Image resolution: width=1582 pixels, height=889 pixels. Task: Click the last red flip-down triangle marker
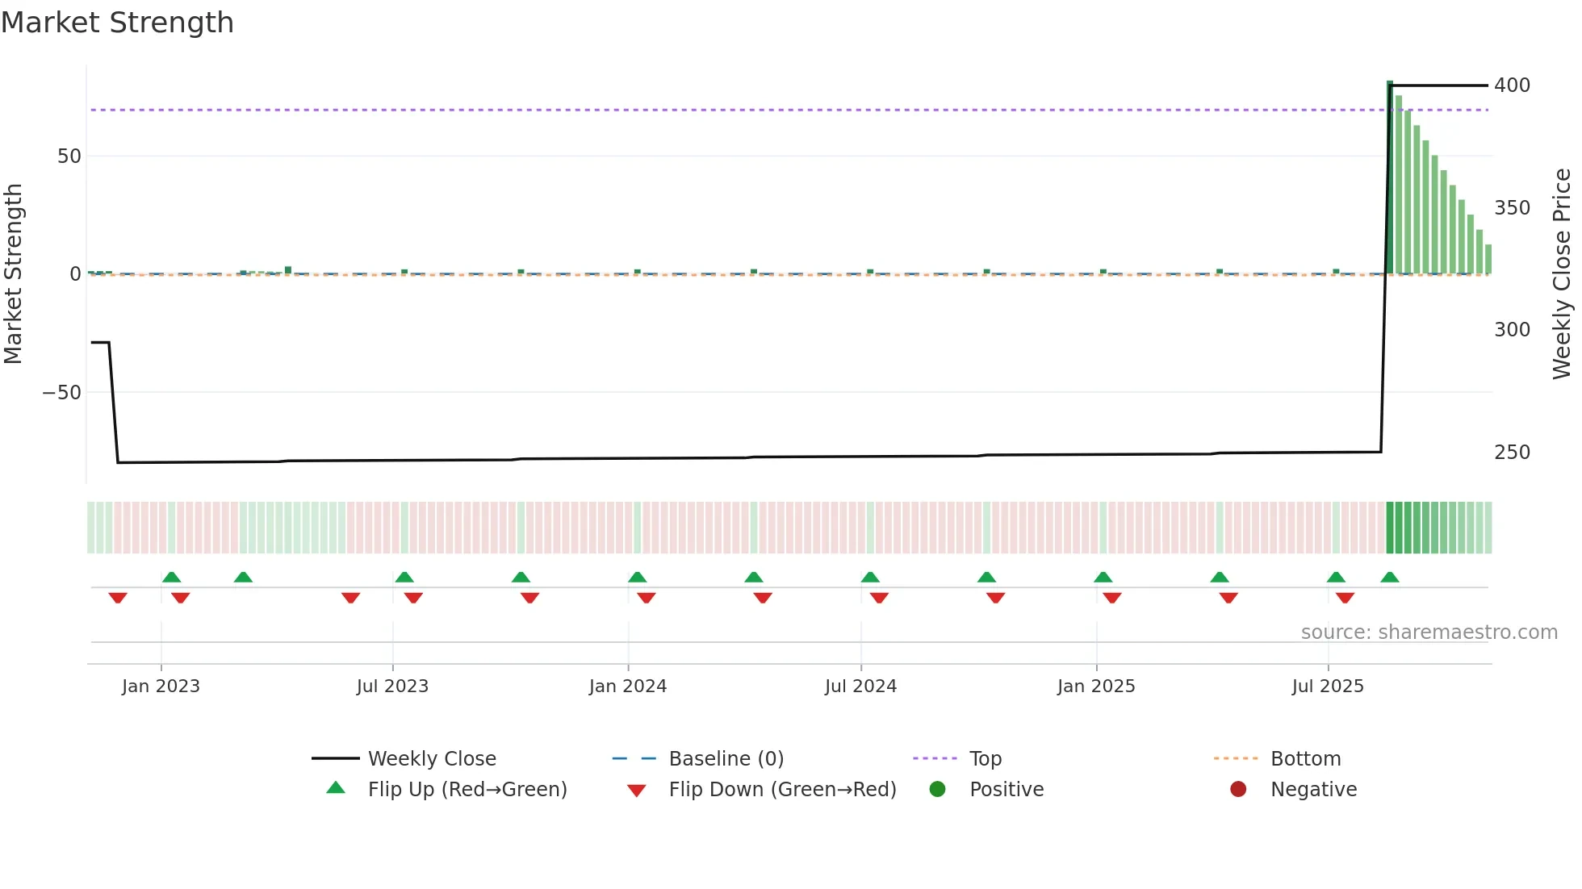(1345, 598)
